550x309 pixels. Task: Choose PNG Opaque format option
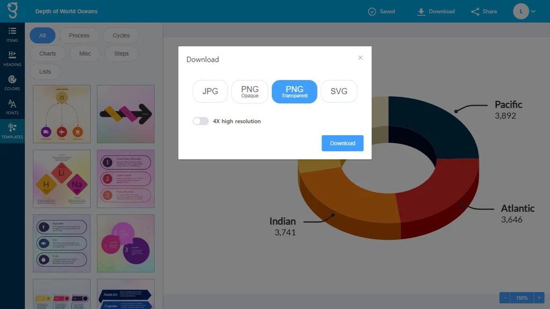click(250, 91)
